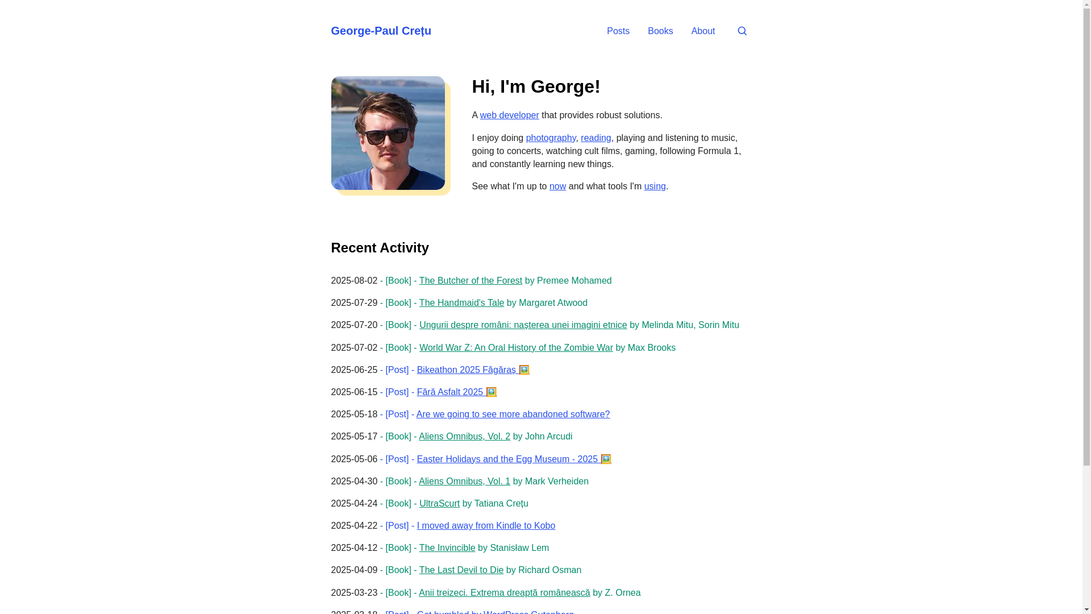Click author text Max Brooks
This screenshot has width=1091, height=614.
tap(652, 348)
